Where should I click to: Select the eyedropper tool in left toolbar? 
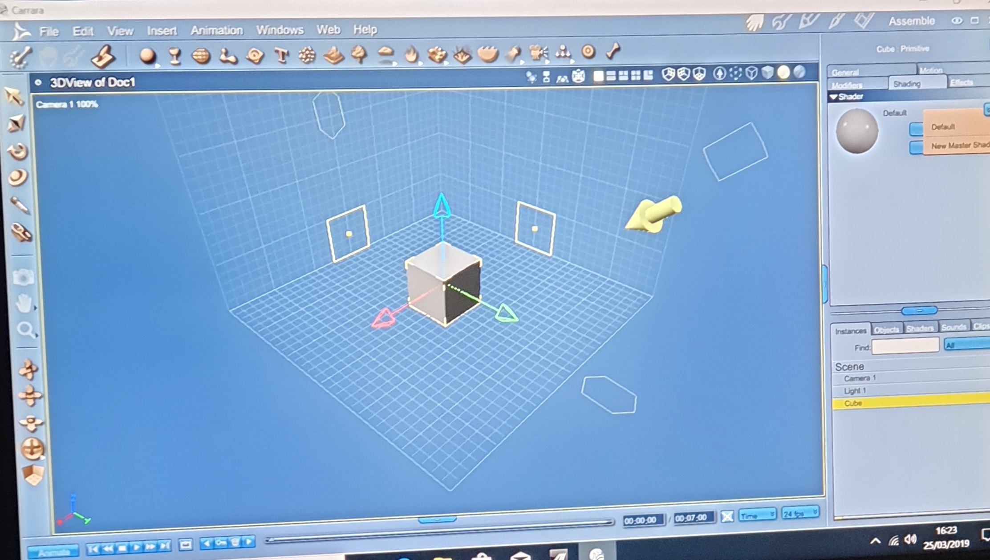[19, 206]
